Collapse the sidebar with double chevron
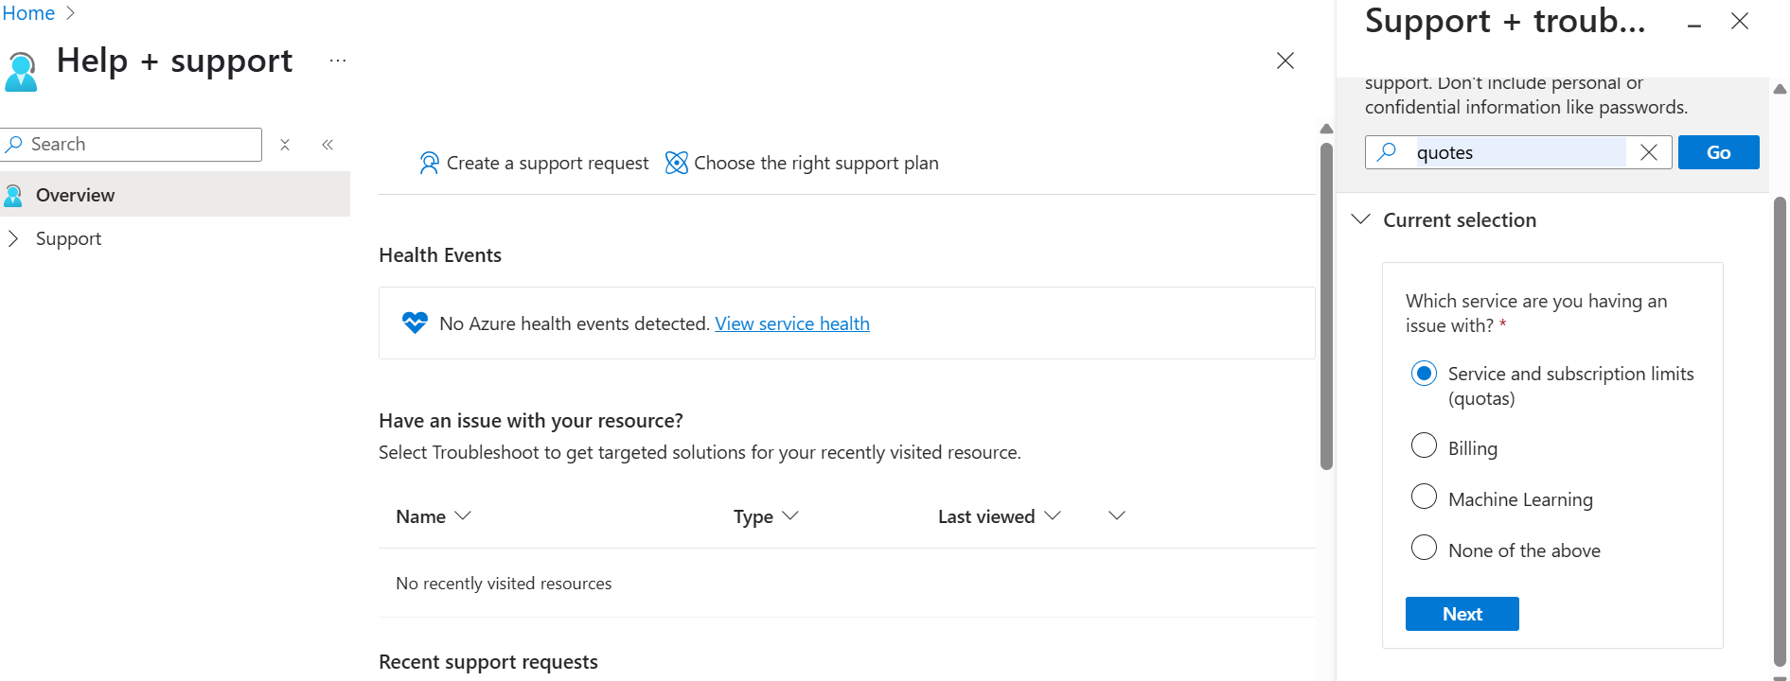 [x=328, y=145]
